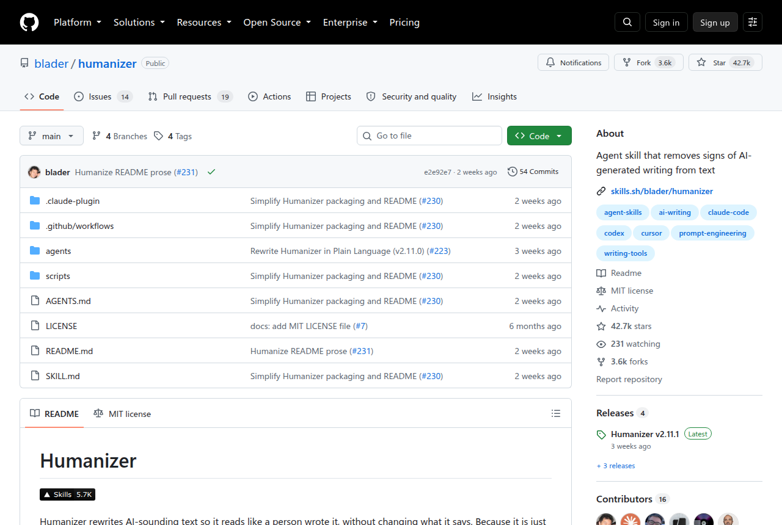The width and height of the screenshot is (782, 525).
Task: Click the SKILL.md file icon
Action: click(35, 376)
